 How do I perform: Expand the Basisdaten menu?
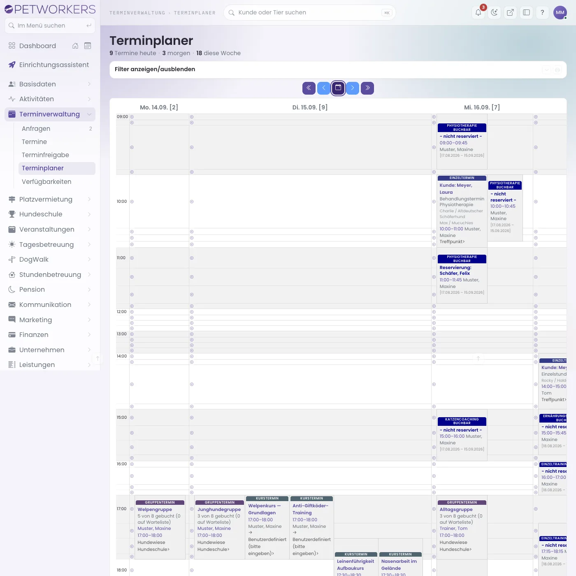(x=50, y=84)
